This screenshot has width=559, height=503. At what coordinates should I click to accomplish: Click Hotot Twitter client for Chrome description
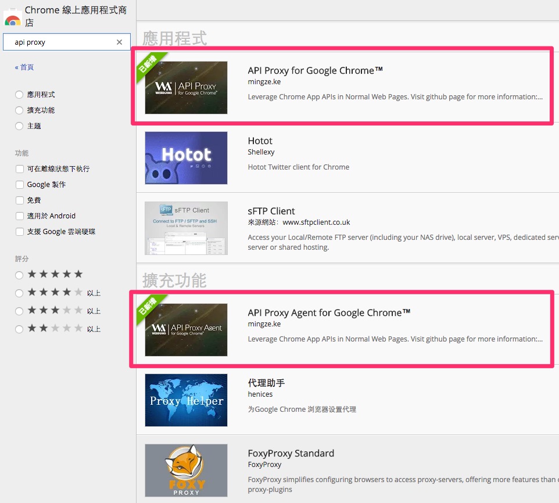[299, 167]
